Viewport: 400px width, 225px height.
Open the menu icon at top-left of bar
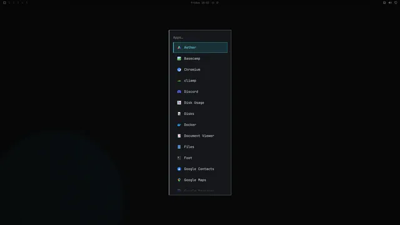(4, 2)
